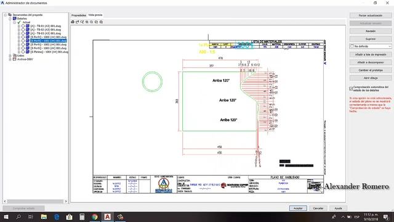The width and height of the screenshot is (394, 222).
Task: Collapse the Documentos del proyecto root node
Action: pyautogui.click(x=6, y=15)
